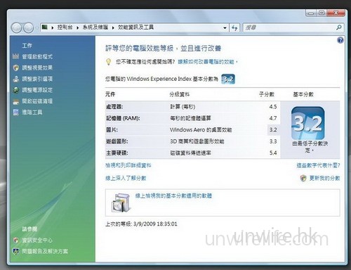
Task: Open Help with the blue question icon
Action: click(x=340, y=40)
